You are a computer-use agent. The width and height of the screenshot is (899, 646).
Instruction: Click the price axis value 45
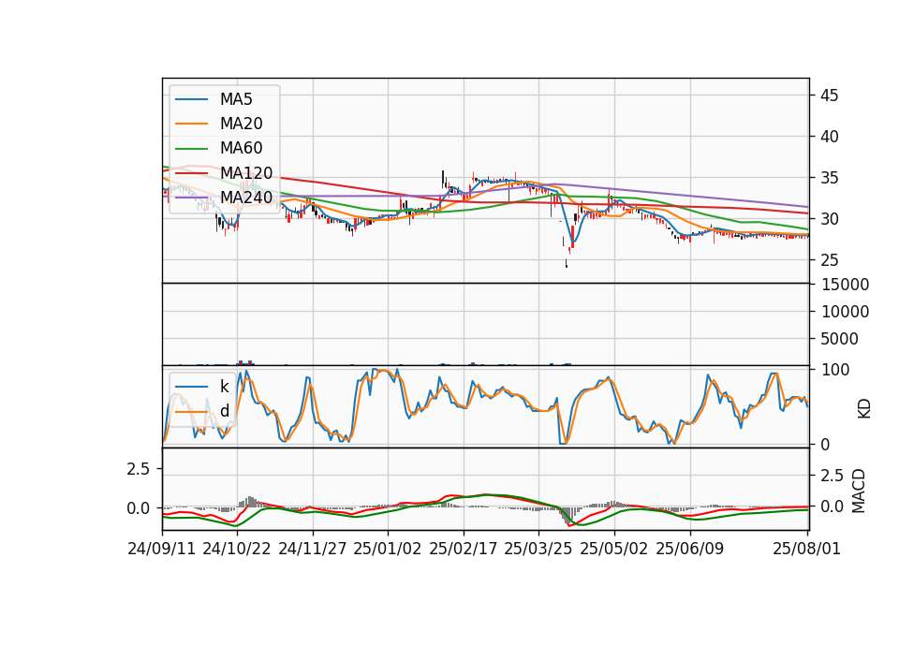coord(829,95)
